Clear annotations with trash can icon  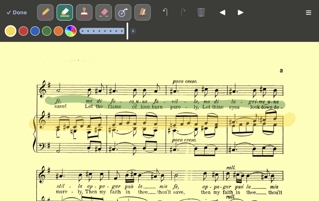(201, 12)
